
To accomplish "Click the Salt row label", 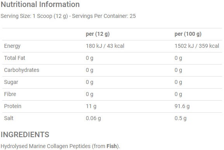I will [9, 118].
